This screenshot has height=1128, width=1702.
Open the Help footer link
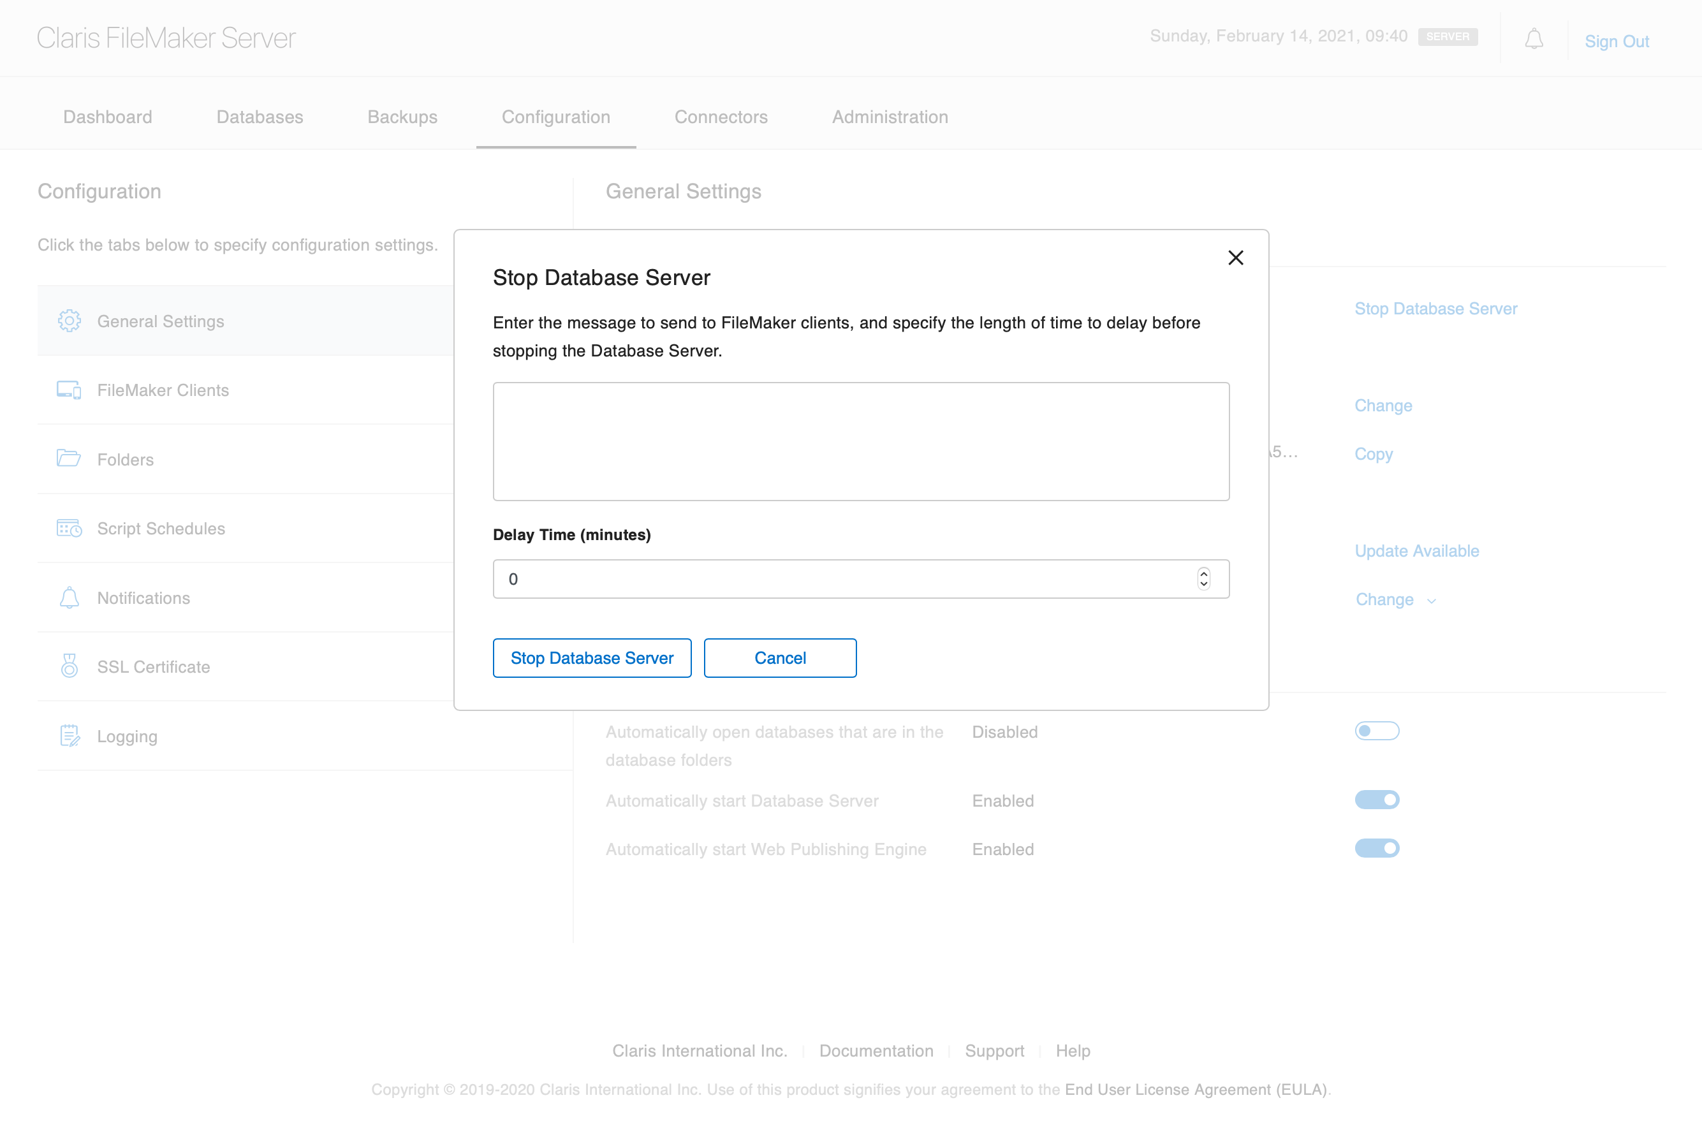(x=1073, y=1050)
